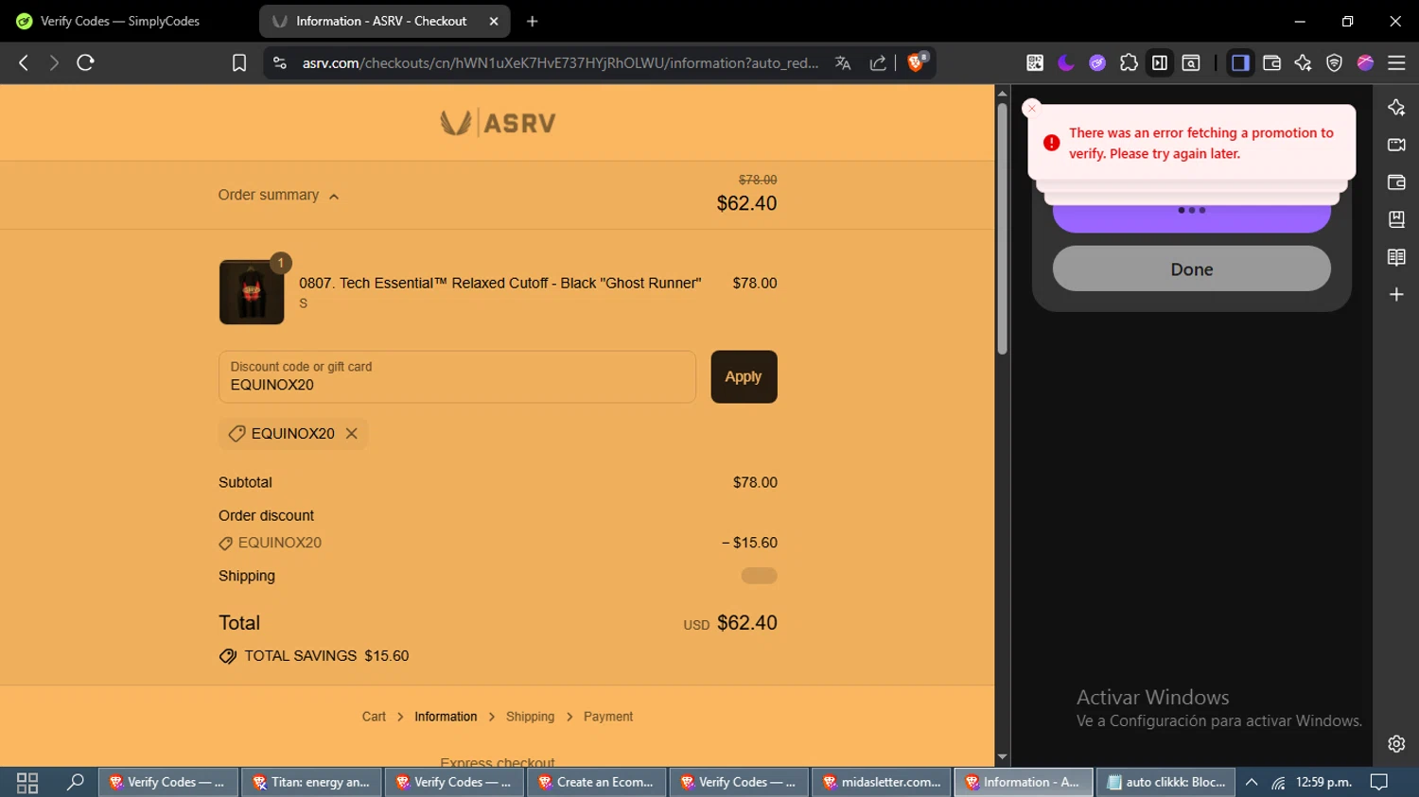Open the tab search icon in toolbar
Image resolution: width=1419 pixels, height=797 pixels.
[1191, 62]
